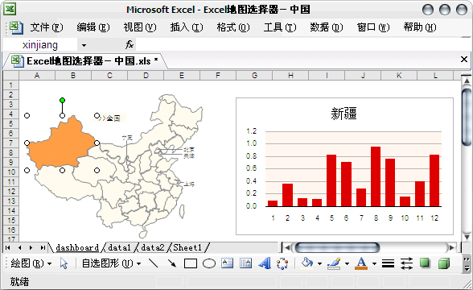Select the Arrow drawing tool
The height and width of the screenshot is (290, 473).
pyautogui.click(x=172, y=263)
